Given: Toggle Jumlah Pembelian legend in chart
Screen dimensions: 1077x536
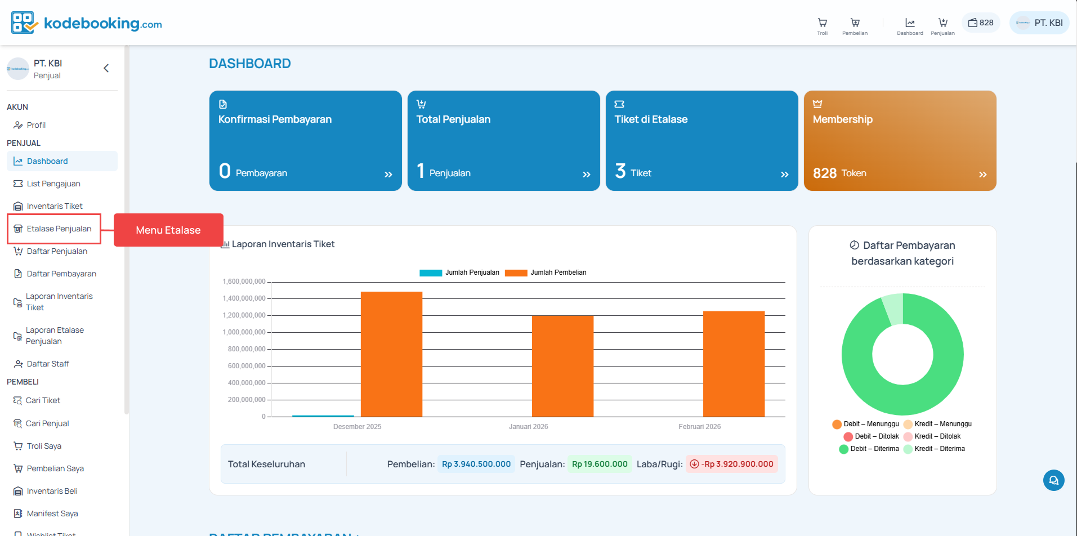Looking at the screenshot, I should click(x=546, y=273).
